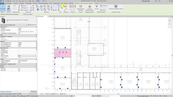Click the Text A icon in quick access toolbar
Image resolution: width=173 pixels, height=97 pixels.
pyautogui.click(x=30, y=1)
